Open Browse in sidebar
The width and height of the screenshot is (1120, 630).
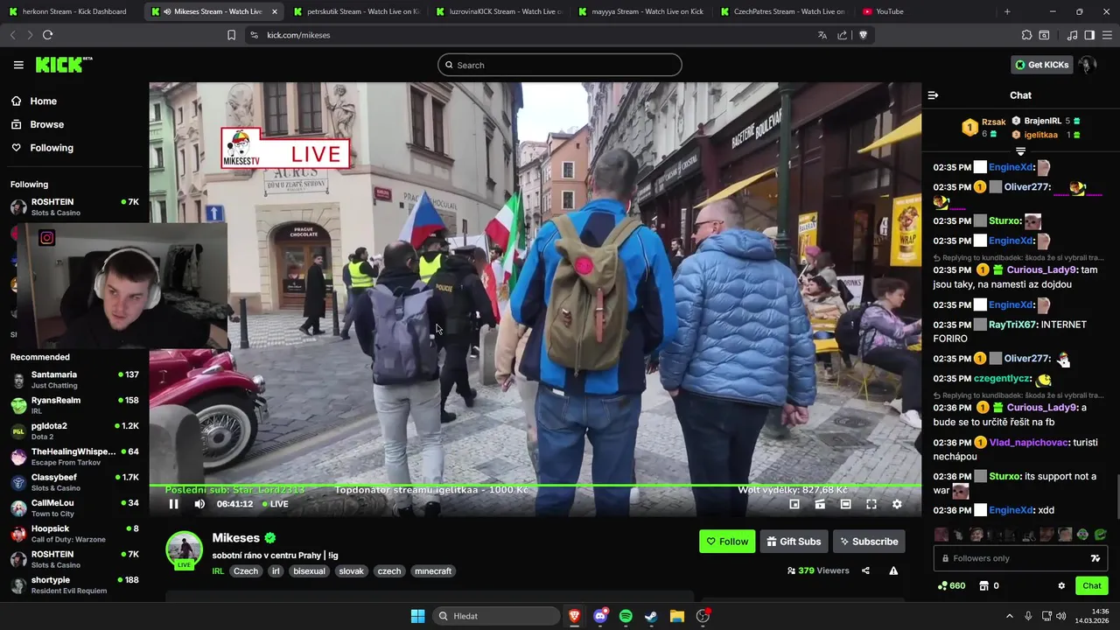tap(38, 124)
